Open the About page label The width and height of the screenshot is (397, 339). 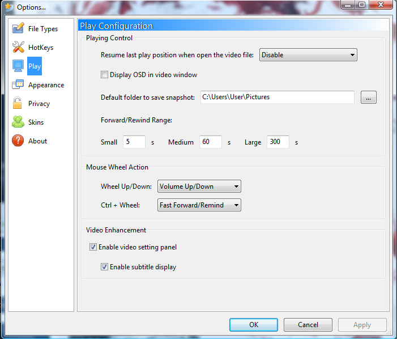click(38, 141)
